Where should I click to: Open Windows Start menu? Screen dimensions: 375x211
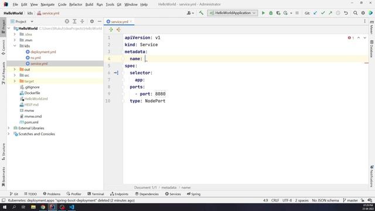5,207
